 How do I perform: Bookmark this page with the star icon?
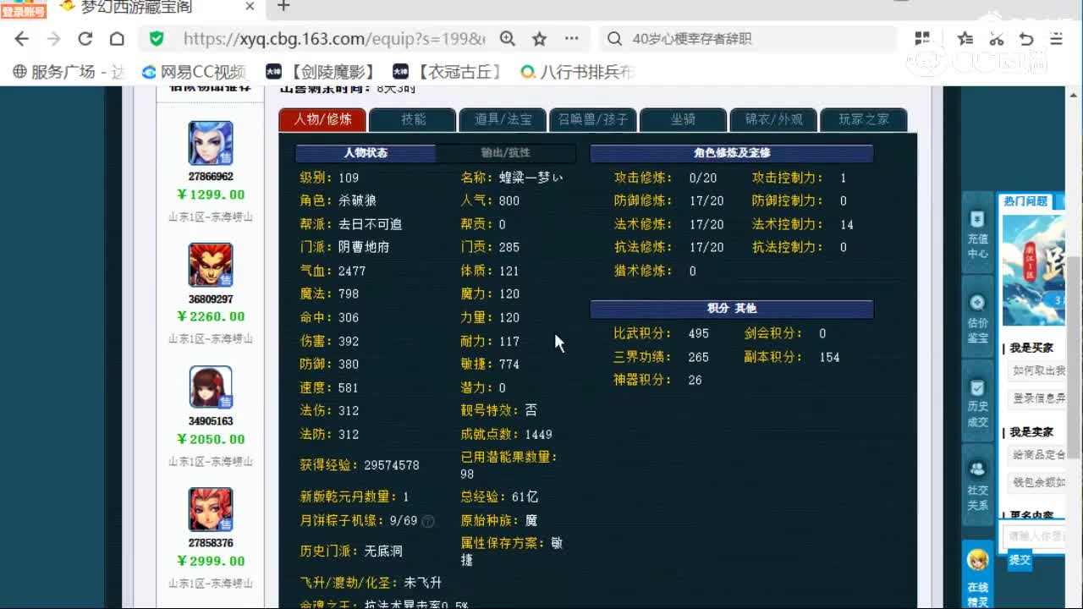[x=539, y=39]
